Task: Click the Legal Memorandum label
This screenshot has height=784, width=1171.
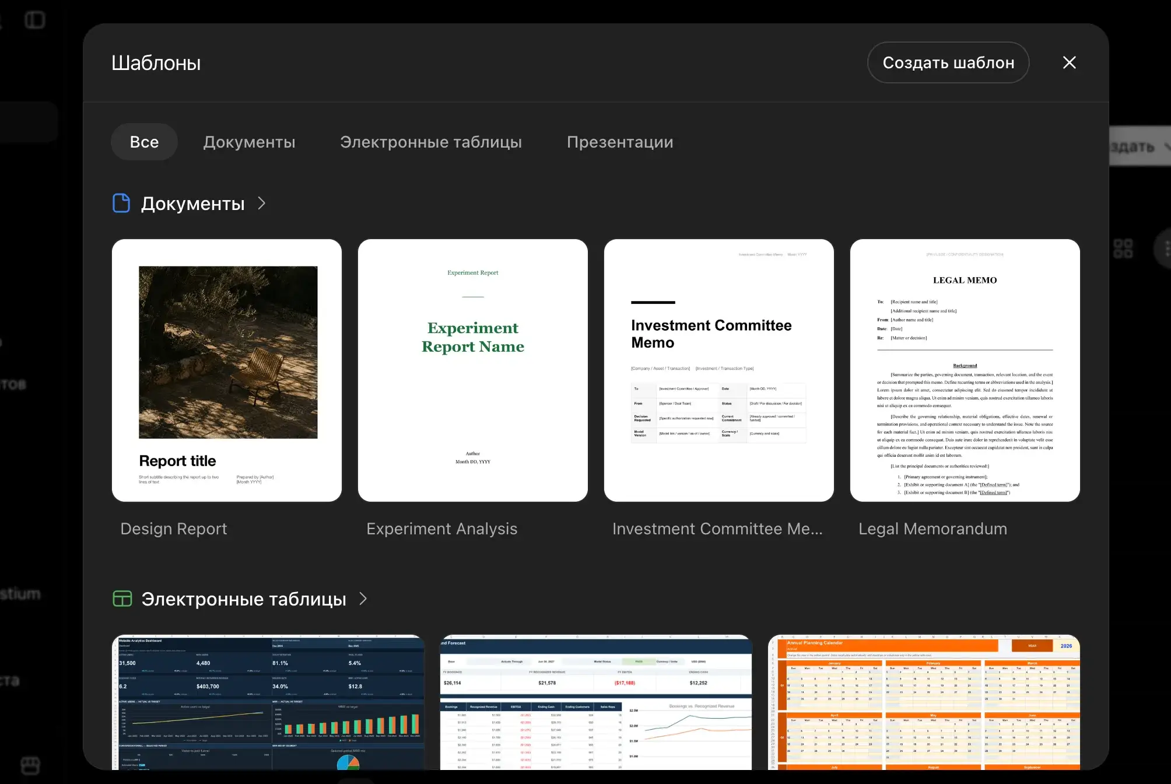Action: coord(932,528)
